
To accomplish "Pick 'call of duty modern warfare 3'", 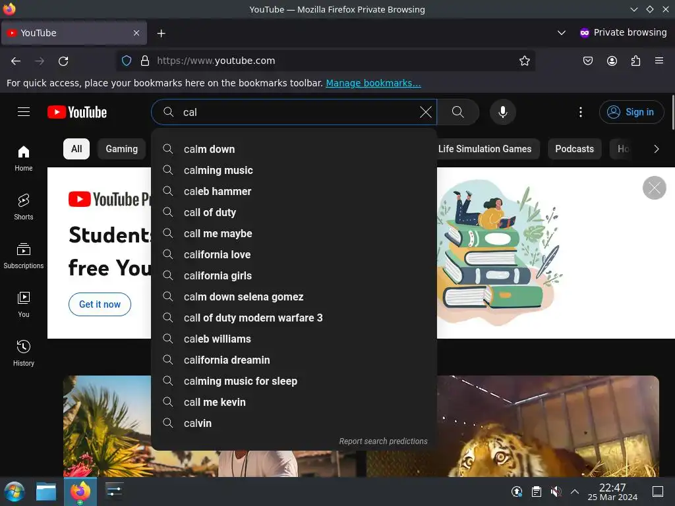I will (x=294, y=318).
